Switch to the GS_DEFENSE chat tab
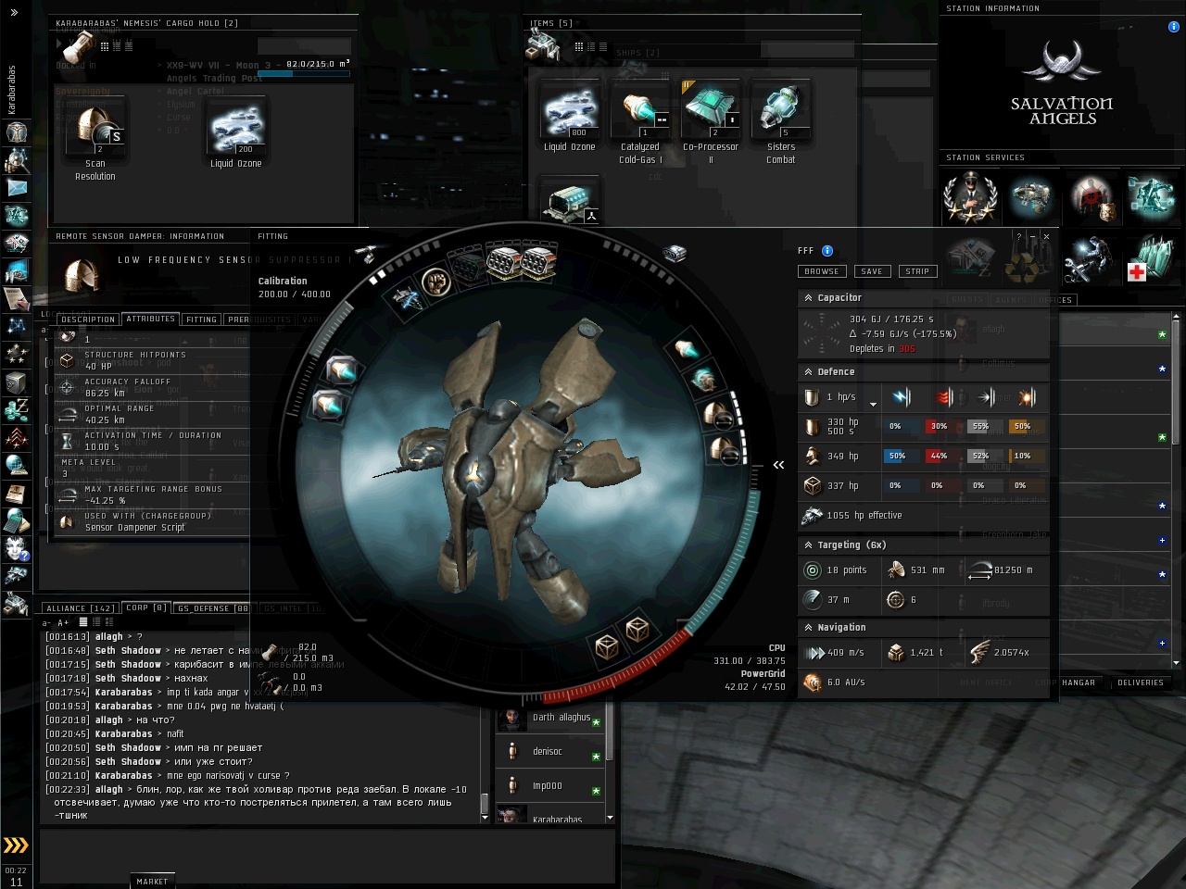This screenshot has height=889, width=1186. (212, 608)
